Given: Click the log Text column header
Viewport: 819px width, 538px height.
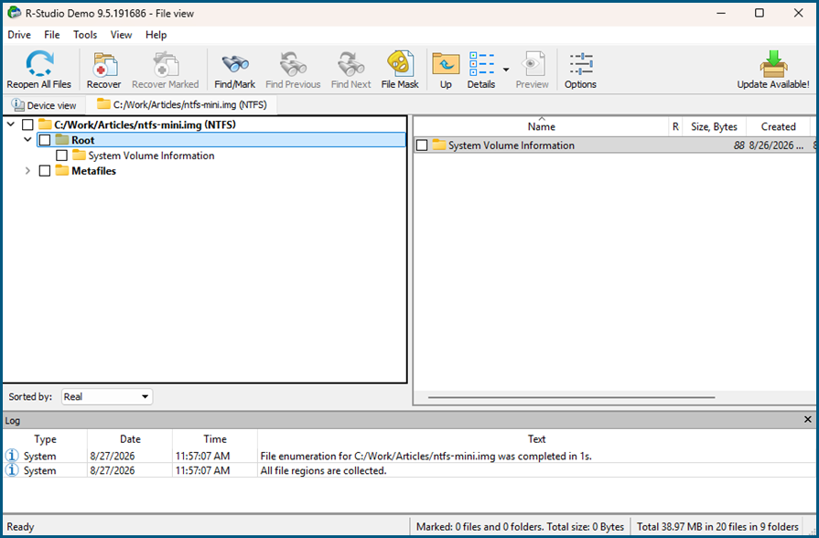Looking at the screenshot, I should (536, 439).
